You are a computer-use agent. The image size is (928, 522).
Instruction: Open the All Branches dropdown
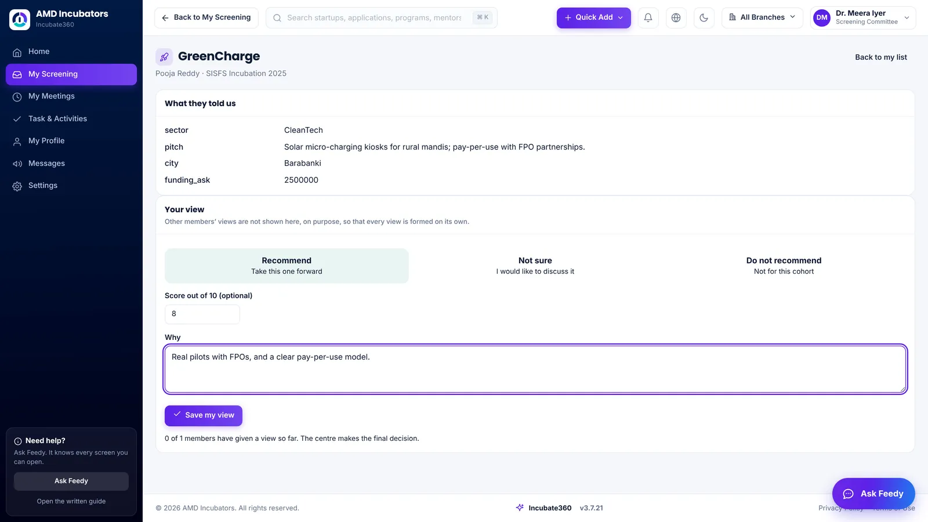pos(762,17)
